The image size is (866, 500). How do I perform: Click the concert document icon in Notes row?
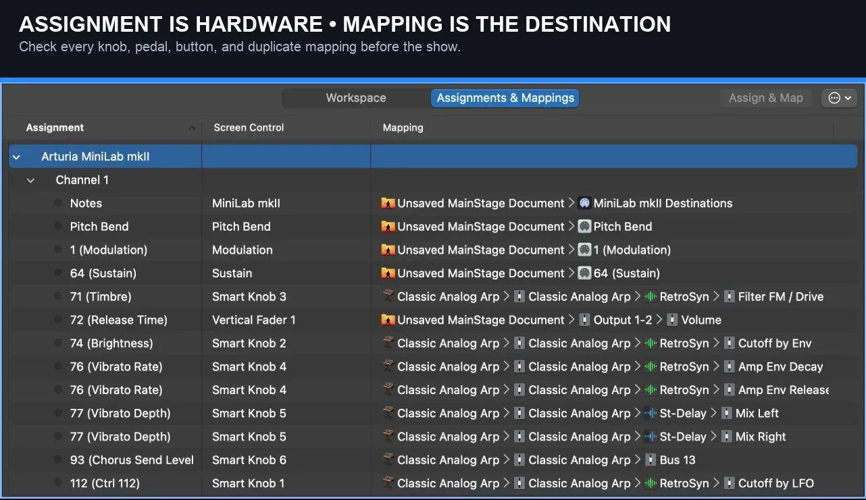point(388,203)
